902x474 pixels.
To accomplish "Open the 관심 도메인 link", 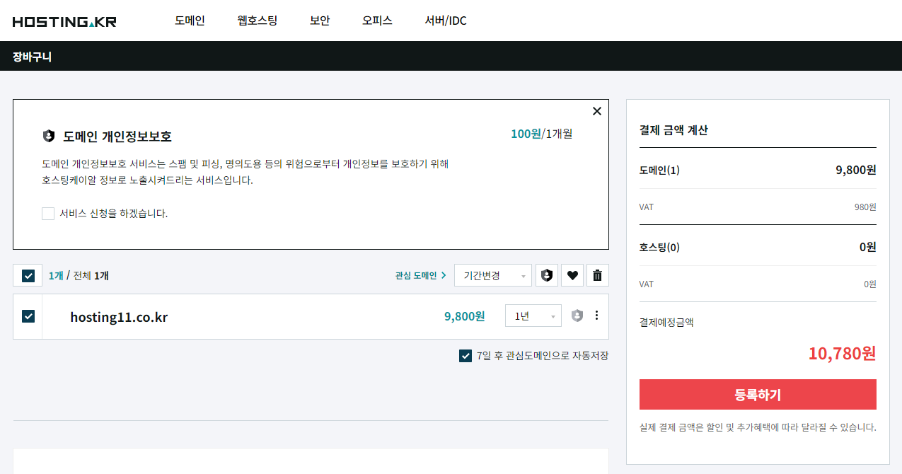I will click(x=420, y=276).
